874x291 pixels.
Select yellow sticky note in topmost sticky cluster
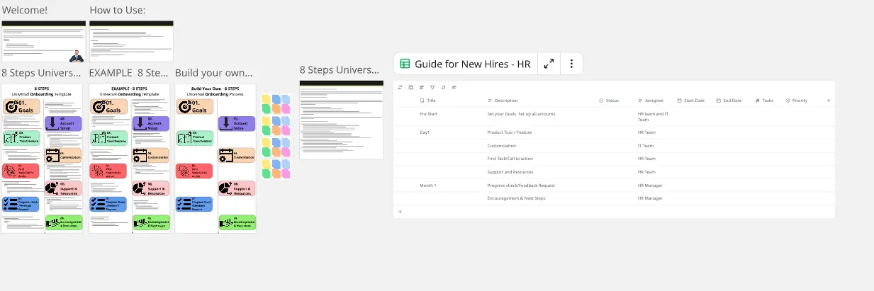pyautogui.click(x=266, y=100)
